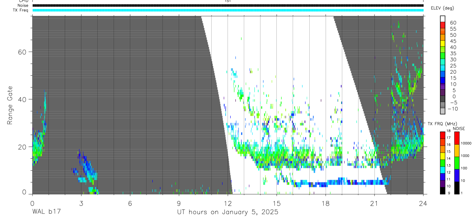The width and height of the screenshot is (476, 220).
Task: Click the cyan TX Freq strip above the plot
Action: point(228,10)
